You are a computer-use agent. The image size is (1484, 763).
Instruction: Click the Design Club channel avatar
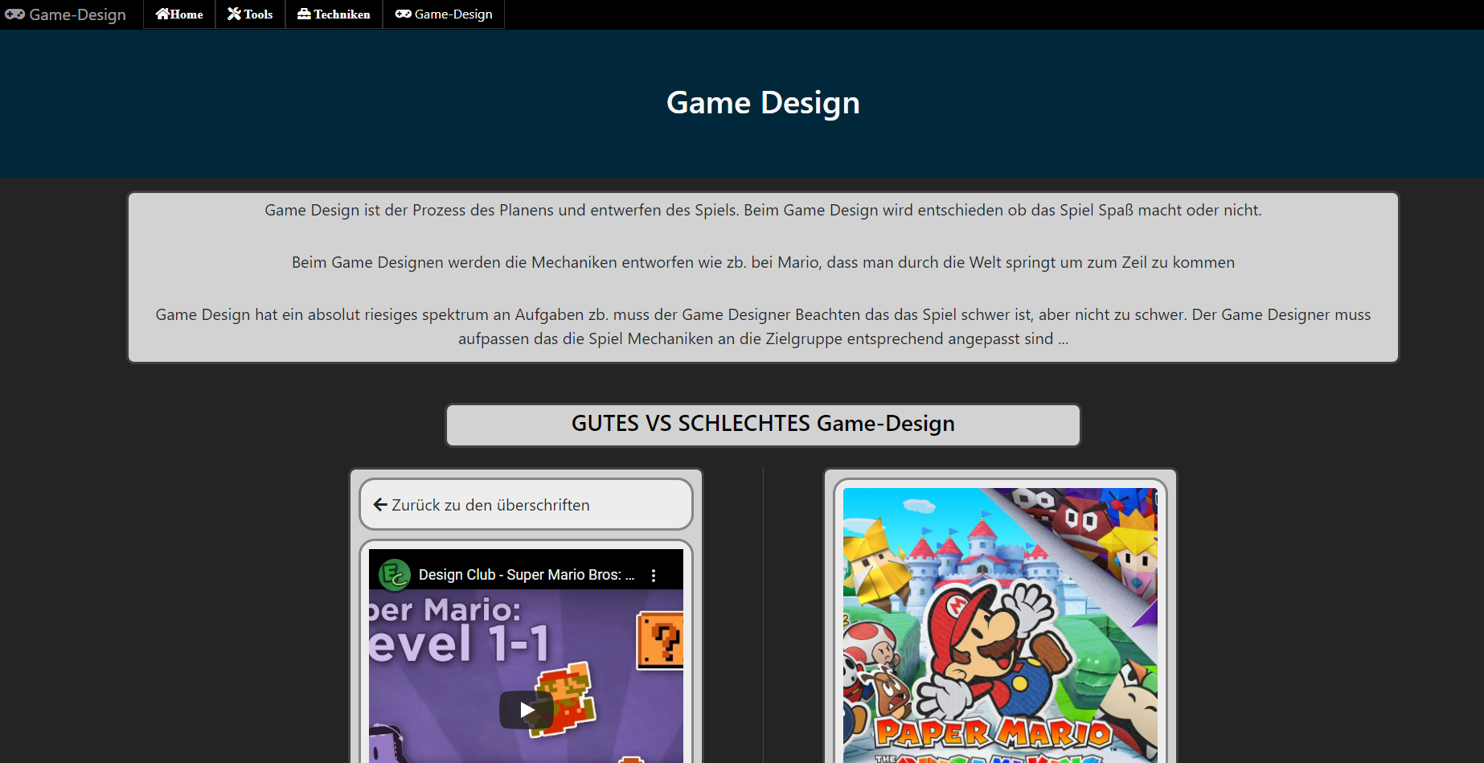(394, 575)
